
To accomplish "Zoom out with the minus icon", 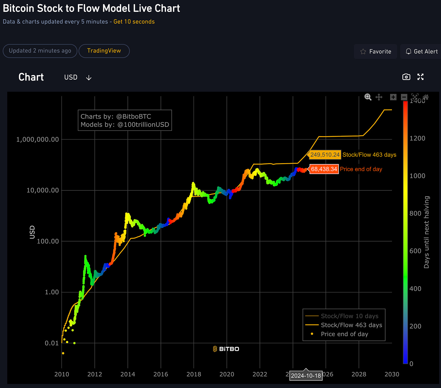I will [404, 97].
